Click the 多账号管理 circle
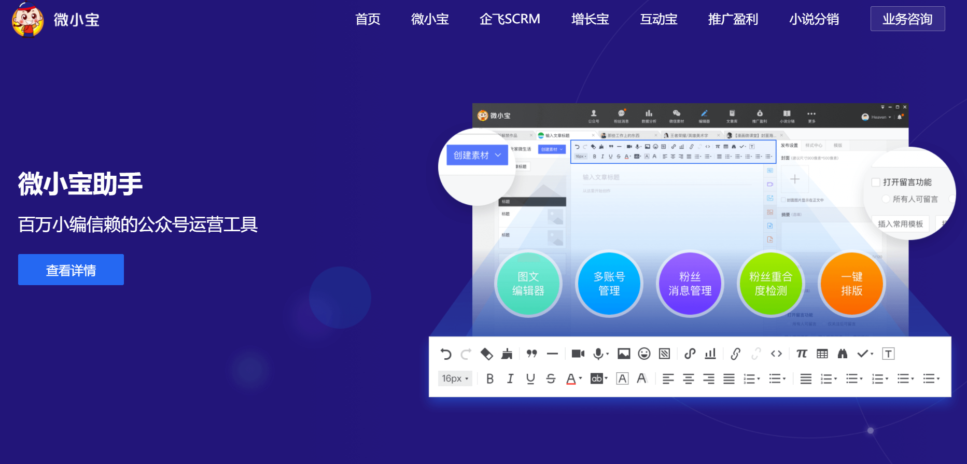Screen dimensions: 967x464 click(x=609, y=284)
